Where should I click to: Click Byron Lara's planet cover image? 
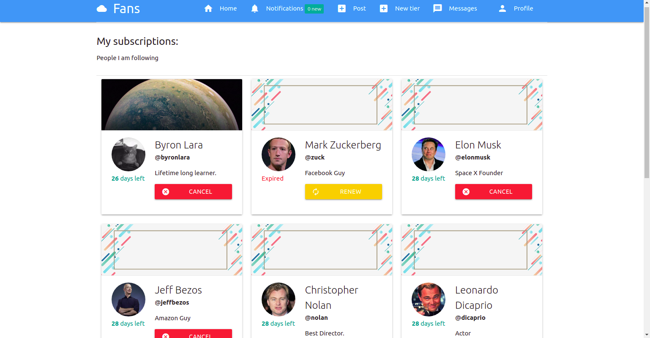coord(172,104)
